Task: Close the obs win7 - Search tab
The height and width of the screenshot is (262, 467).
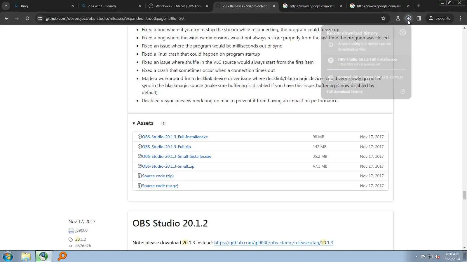Action: point(140,6)
